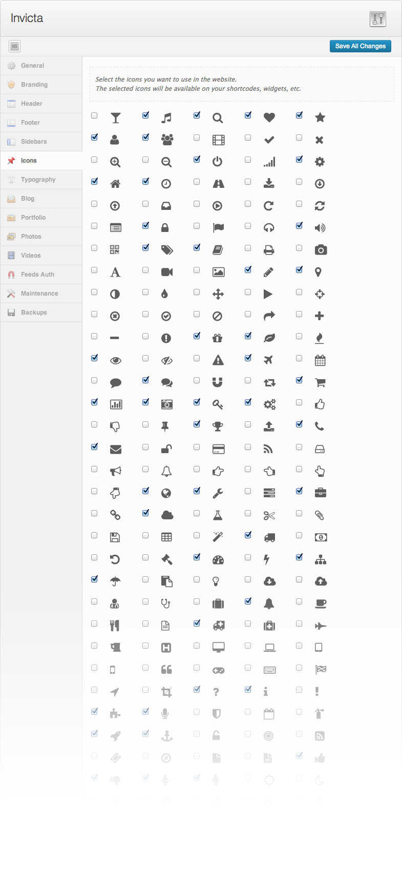Click the coffee cup icon
This screenshot has height=876, width=402.
321,604
